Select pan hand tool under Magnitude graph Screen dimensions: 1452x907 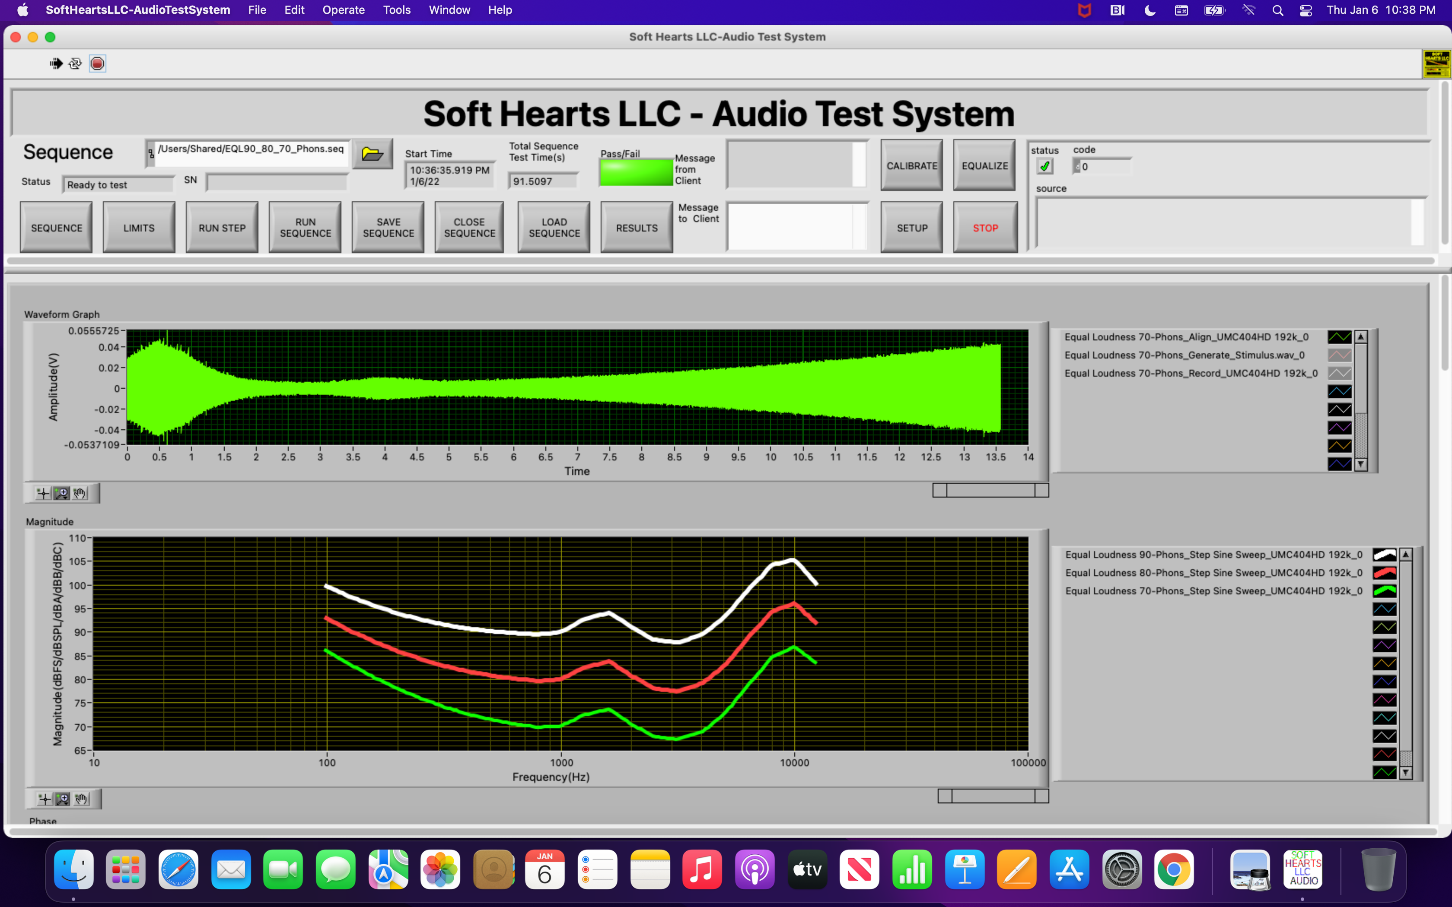(x=82, y=799)
